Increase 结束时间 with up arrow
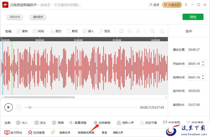Image resolution: width=210 pixels, height=137 pixels. tap(203, 76)
